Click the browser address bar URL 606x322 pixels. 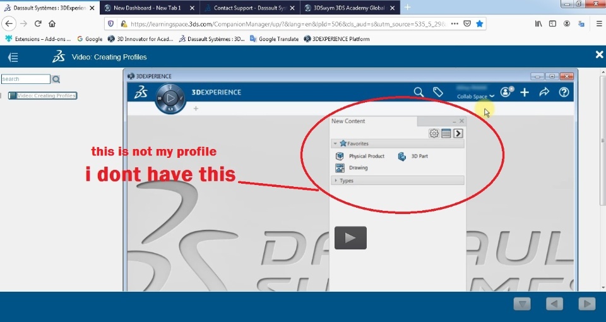(x=288, y=24)
